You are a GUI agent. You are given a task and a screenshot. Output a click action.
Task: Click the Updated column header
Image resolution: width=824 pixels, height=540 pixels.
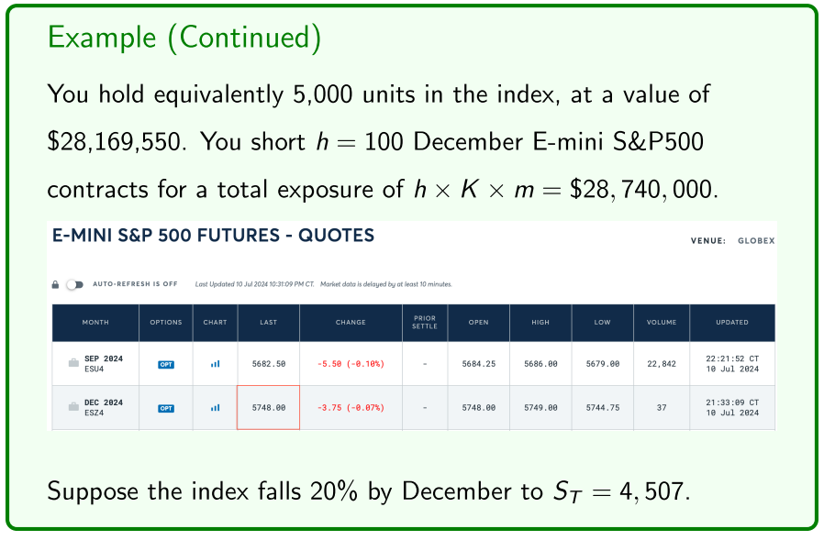pos(732,323)
